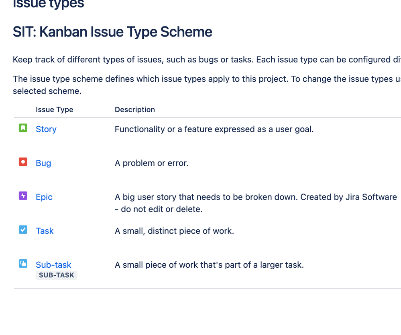This screenshot has width=401, height=335.
Task: Click the Issue types page title
Action: 48,4
